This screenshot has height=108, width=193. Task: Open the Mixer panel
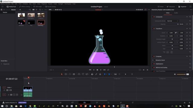161,7
